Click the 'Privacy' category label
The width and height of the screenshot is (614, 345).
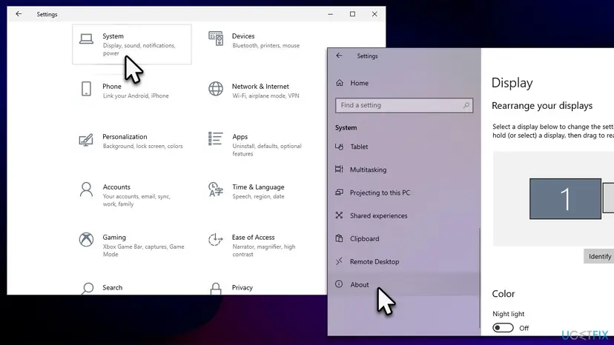[x=242, y=287]
